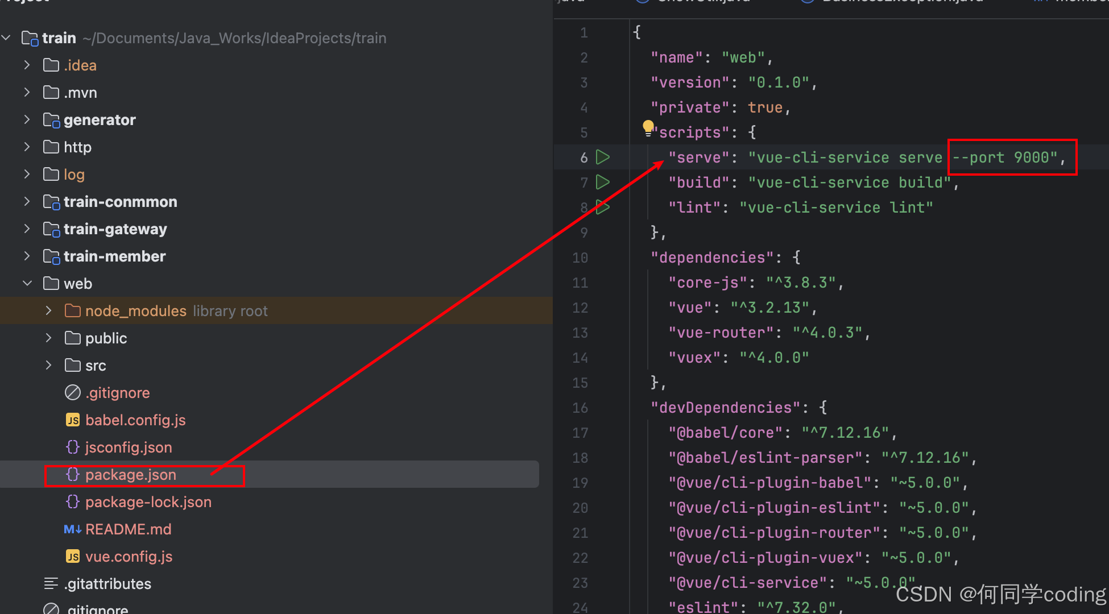
Task: Run the build script gutter icon
Action: tap(603, 182)
